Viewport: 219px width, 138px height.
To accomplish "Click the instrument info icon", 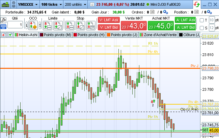I will click(x=92, y=4).
